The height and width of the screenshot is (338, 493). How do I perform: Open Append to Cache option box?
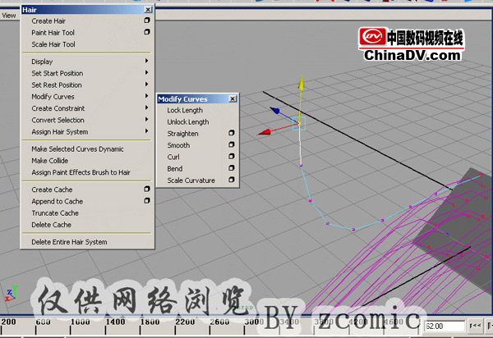tap(147, 200)
